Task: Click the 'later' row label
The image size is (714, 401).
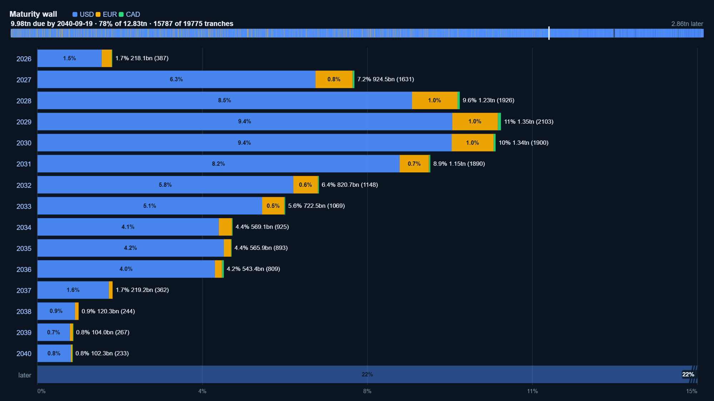Action: tap(25, 375)
